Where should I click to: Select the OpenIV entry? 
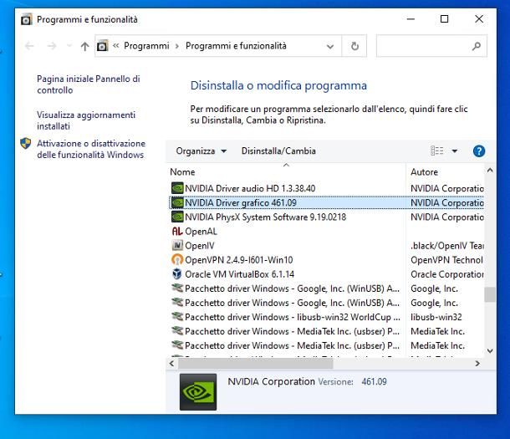pyautogui.click(x=200, y=246)
